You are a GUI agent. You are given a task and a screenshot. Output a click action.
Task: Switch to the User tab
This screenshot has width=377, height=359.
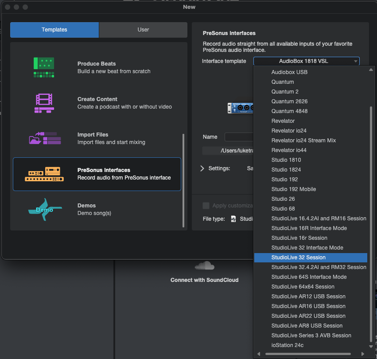(x=143, y=30)
